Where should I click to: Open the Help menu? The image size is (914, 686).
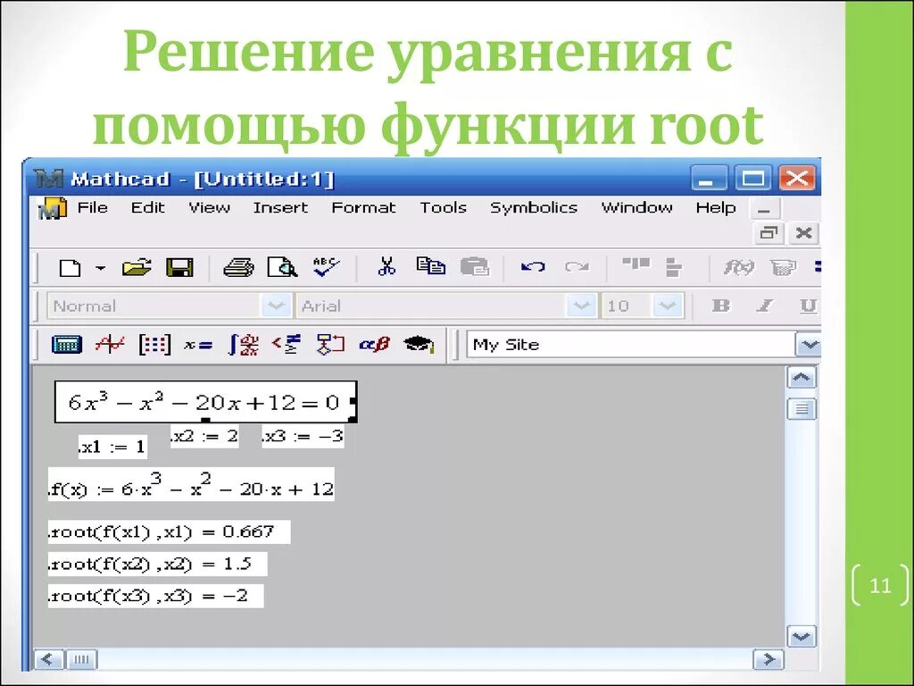716,207
